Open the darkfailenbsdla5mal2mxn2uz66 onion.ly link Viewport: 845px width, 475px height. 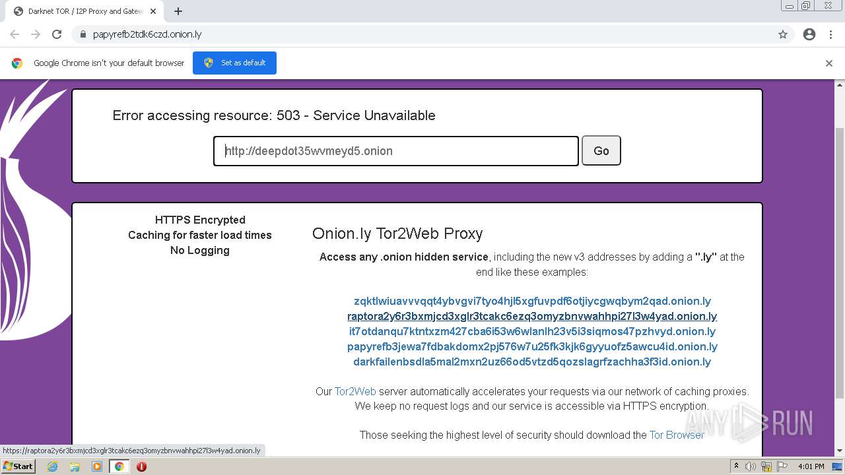532,362
